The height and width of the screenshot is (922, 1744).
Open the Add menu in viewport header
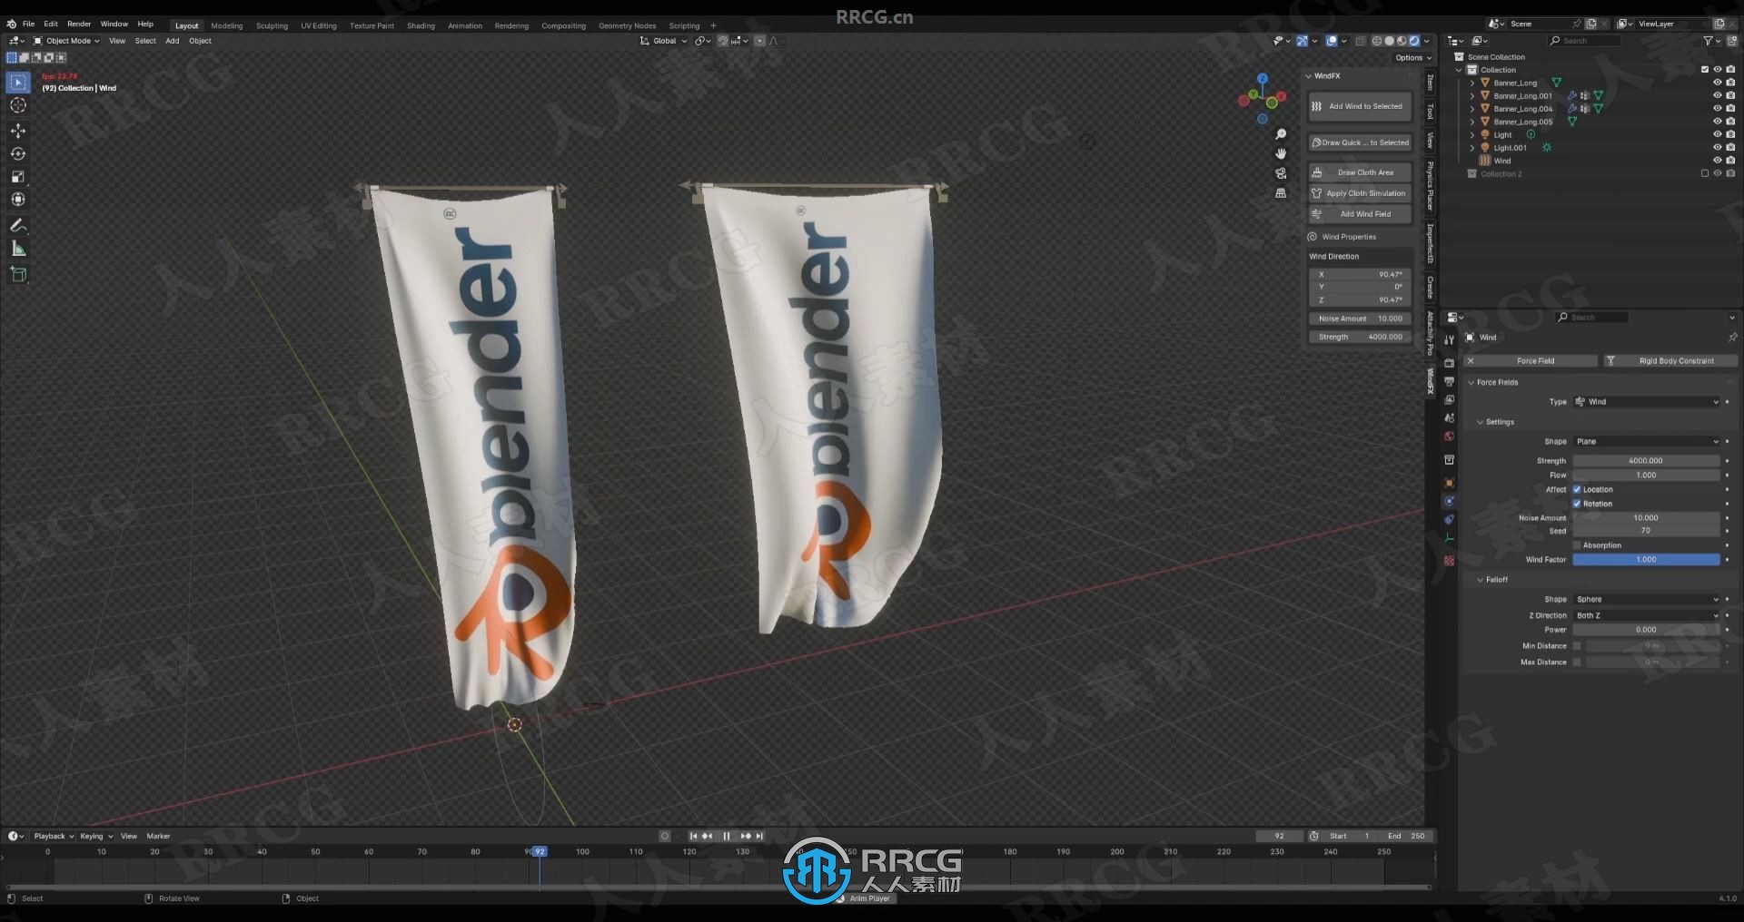[173, 41]
